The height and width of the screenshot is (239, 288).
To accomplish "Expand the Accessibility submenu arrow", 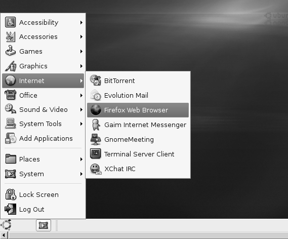I will pos(81,22).
